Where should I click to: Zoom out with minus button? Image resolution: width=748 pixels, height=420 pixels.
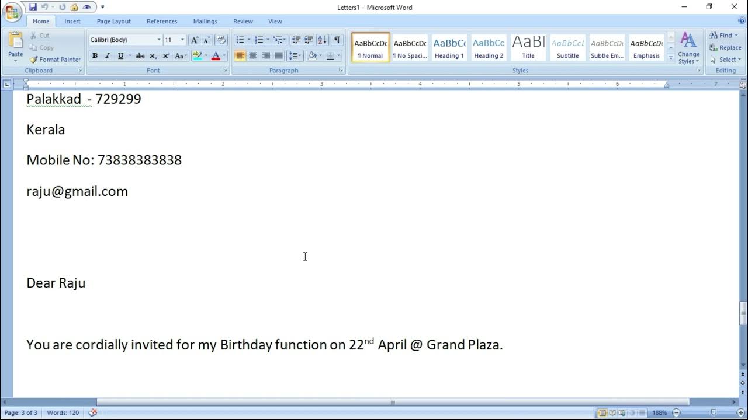[x=676, y=413]
